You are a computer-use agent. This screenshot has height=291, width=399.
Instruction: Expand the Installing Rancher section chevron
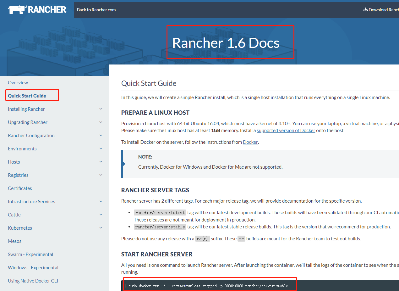click(101, 109)
